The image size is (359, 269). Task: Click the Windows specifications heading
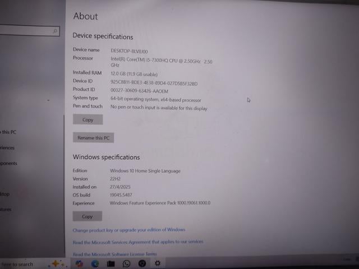pyautogui.click(x=106, y=157)
